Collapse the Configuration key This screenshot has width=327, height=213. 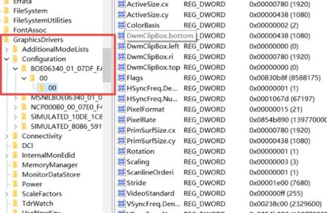click(x=7, y=59)
